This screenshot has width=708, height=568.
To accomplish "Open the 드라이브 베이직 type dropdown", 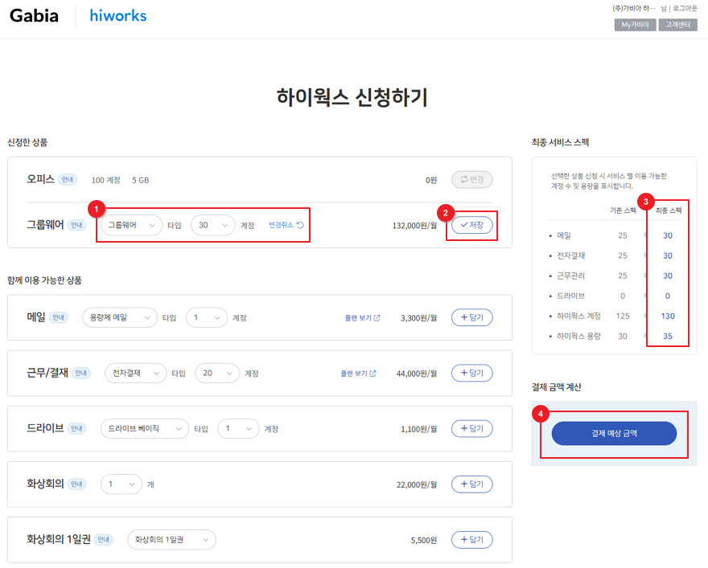I will tap(144, 429).
